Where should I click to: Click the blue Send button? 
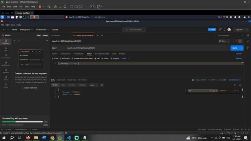[x=235, y=48]
